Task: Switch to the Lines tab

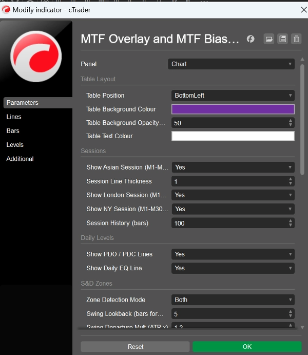Action: tap(14, 117)
